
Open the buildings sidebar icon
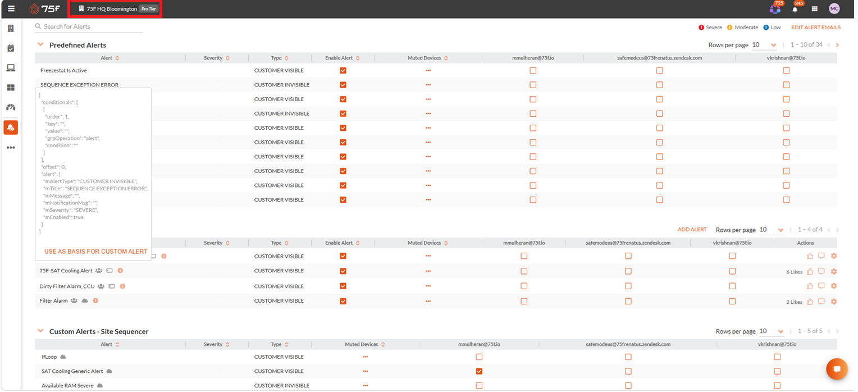pos(11,28)
